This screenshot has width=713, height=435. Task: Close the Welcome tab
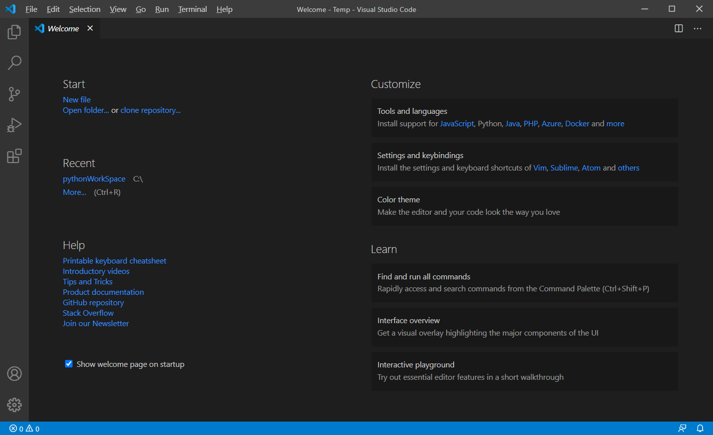90,28
